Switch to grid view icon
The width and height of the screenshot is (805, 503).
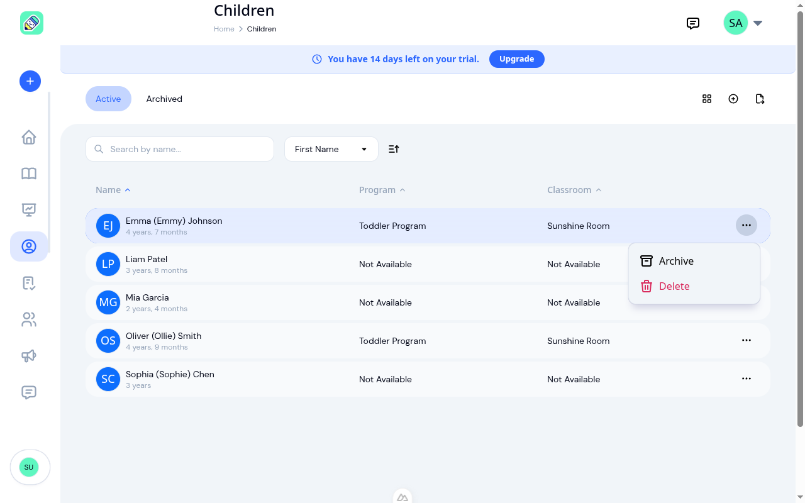707,99
